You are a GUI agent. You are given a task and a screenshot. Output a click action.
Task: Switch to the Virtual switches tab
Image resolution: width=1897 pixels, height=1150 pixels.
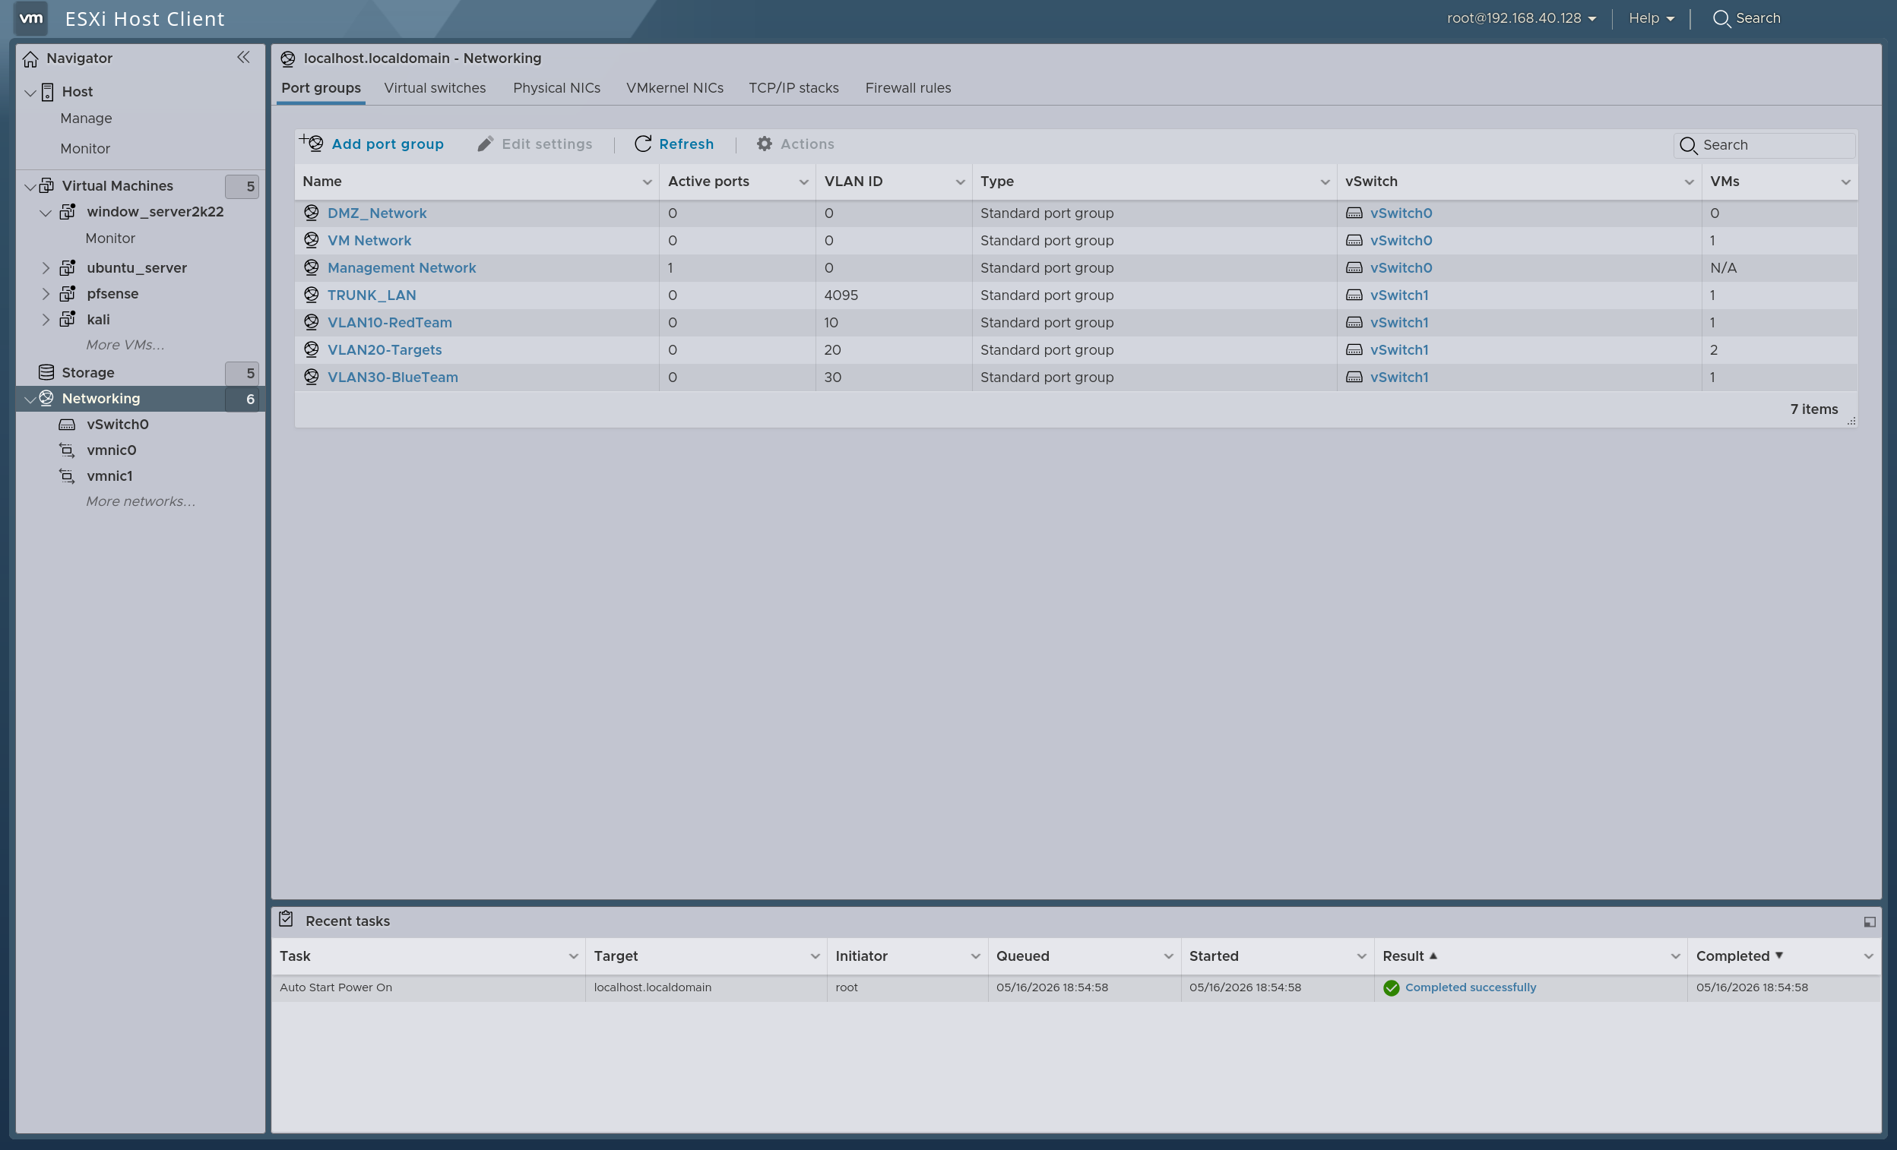(435, 87)
